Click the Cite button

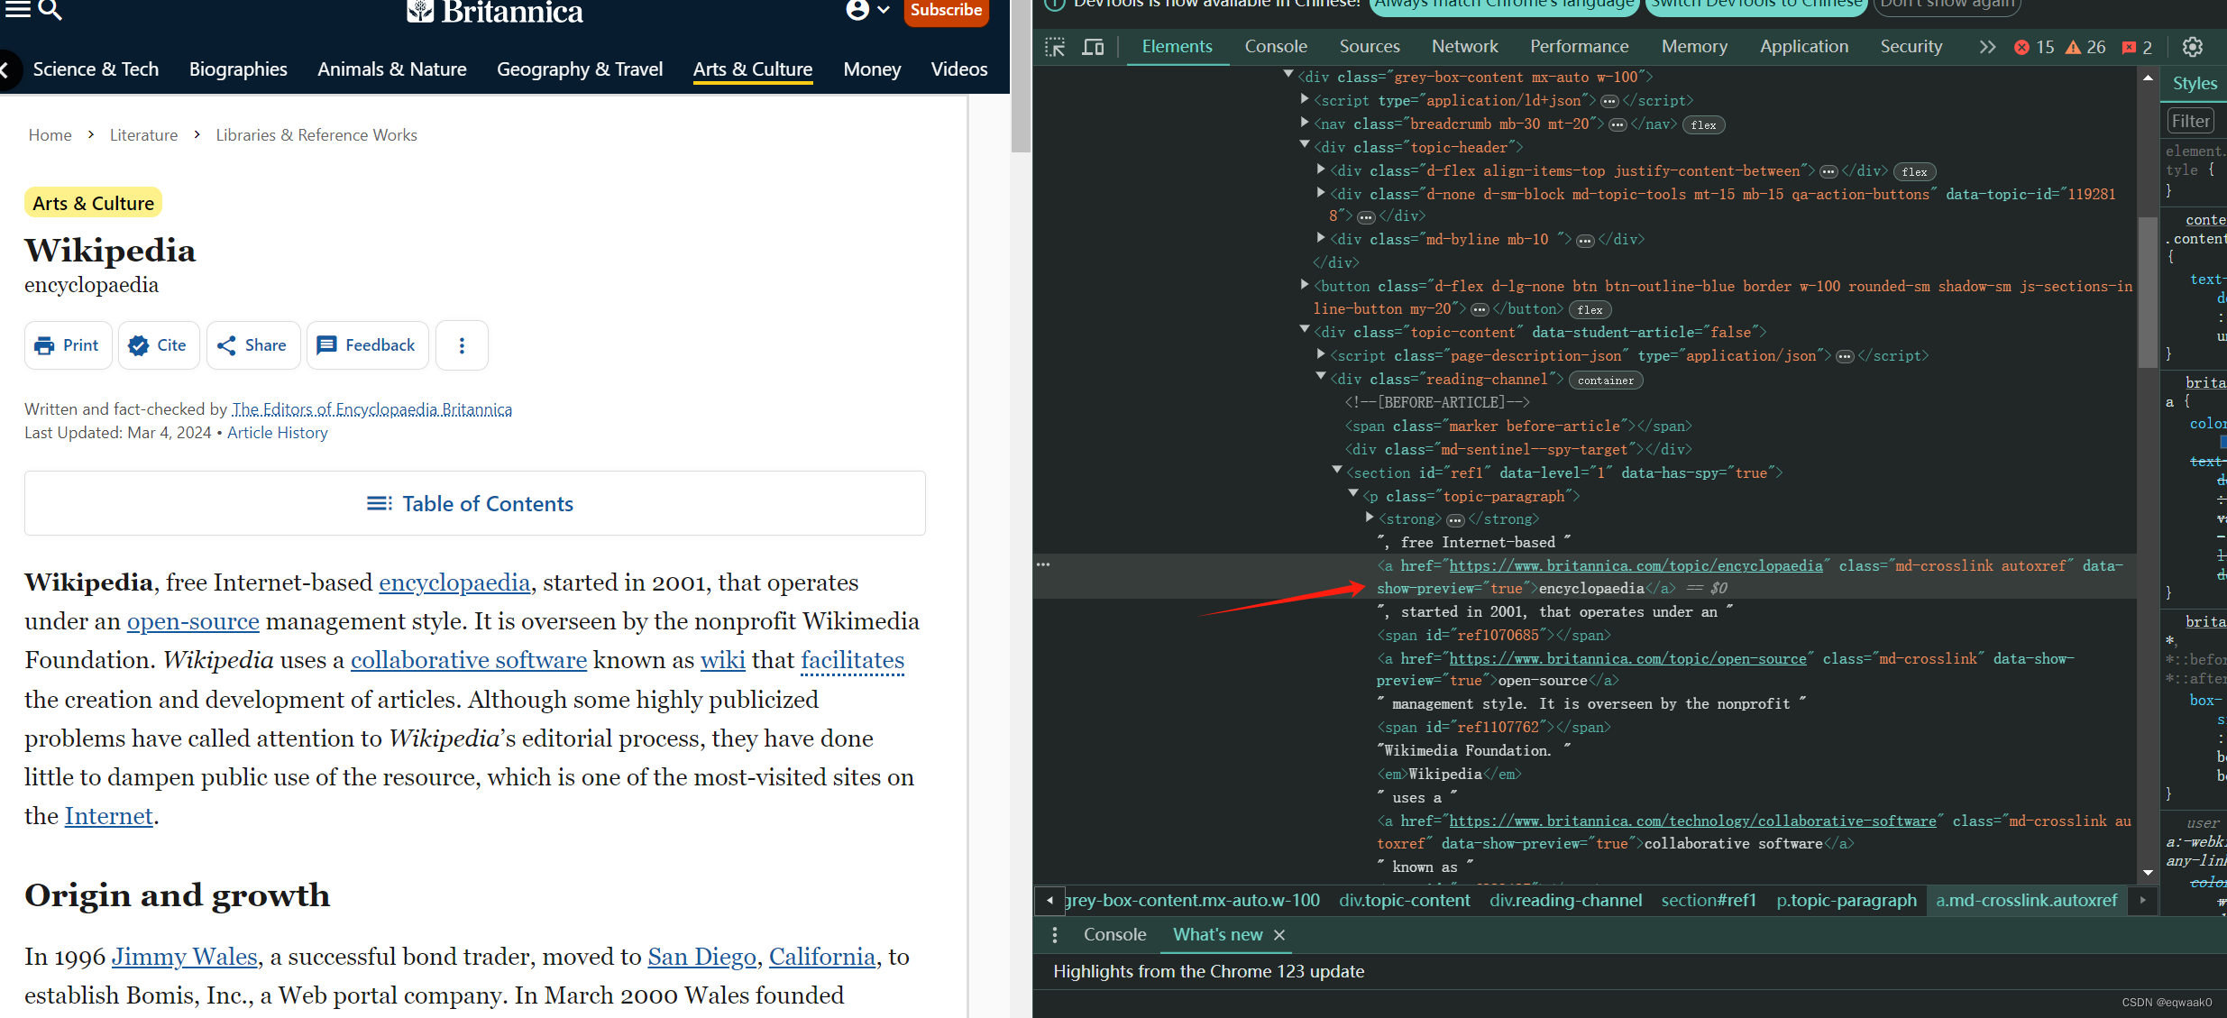click(158, 345)
